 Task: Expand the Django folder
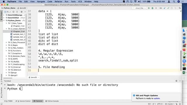(6, 73)
